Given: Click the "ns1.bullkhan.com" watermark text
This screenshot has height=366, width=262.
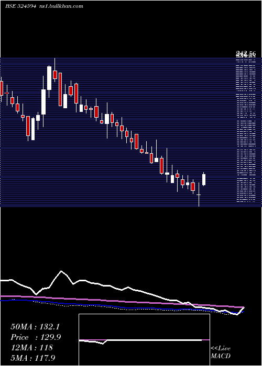Looking at the screenshot, I should [61, 6].
